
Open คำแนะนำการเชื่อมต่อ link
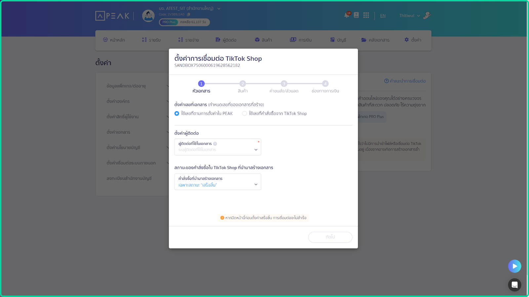point(405,81)
